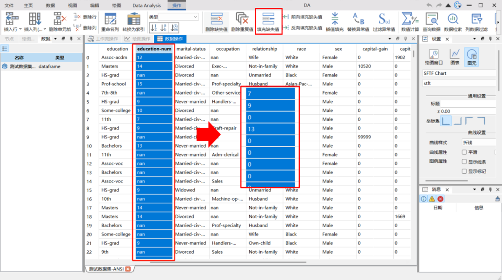502x280 pixels.
Task: Switch to the 节点 panel tab
Action: pyautogui.click(x=9, y=39)
